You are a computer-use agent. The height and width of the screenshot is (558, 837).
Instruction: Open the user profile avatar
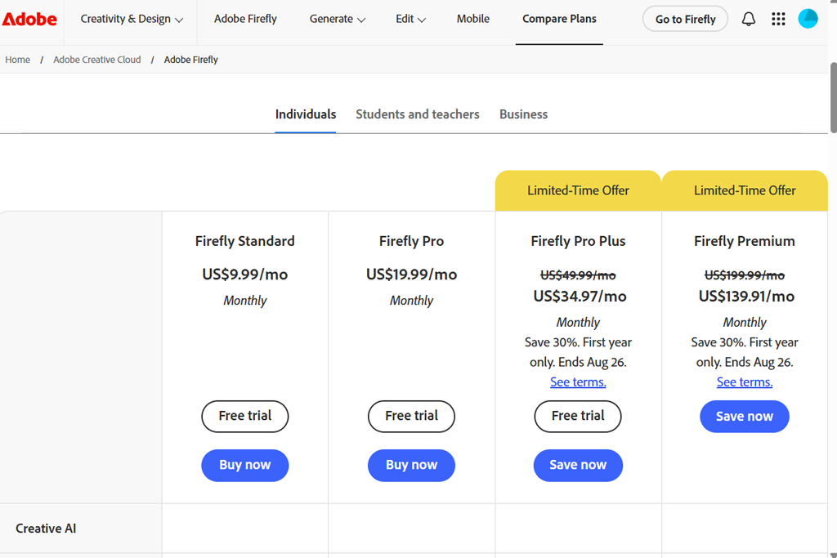tap(808, 19)
